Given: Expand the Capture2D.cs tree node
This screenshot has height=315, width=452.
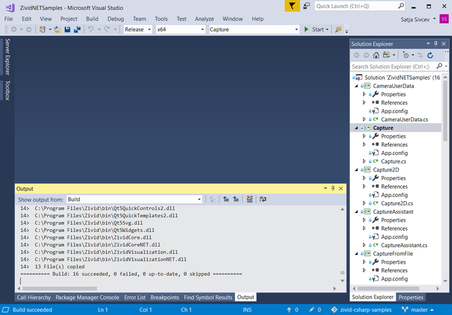Looking at the screenshot, I should pyautogui.click(x=364, y=203).
